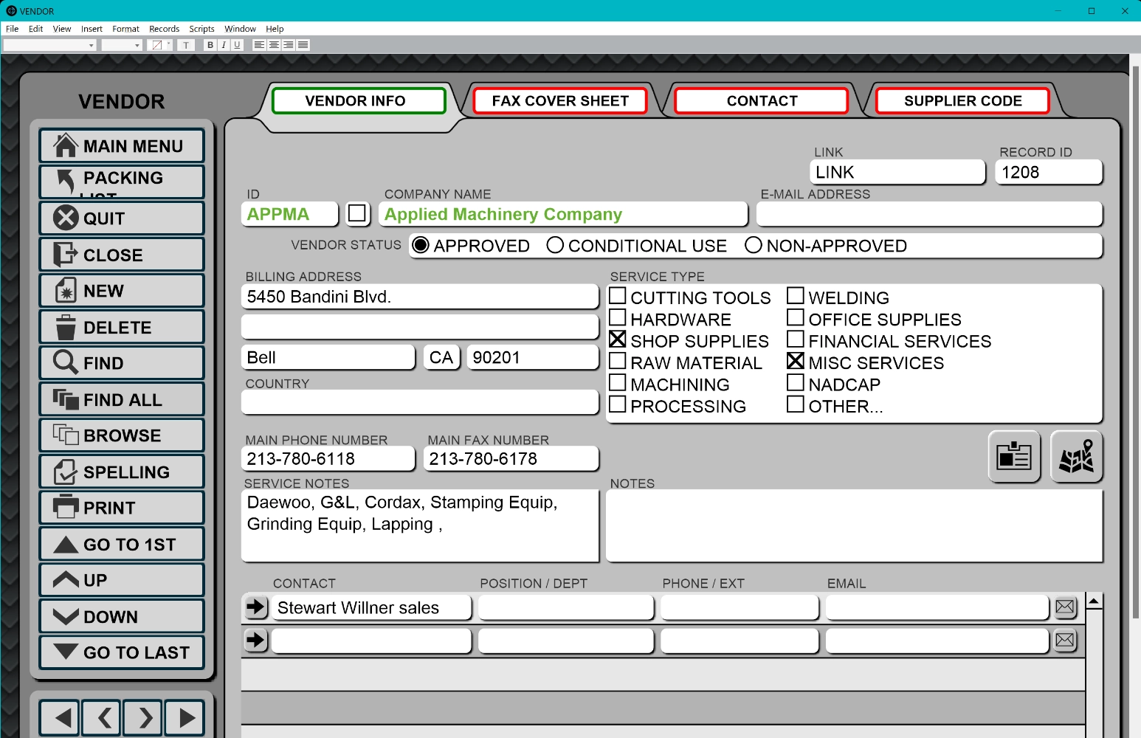Click the ID badge card icon
Image resolution: width=1141 pixels, height=738 pixels.
click(1013, 457)
